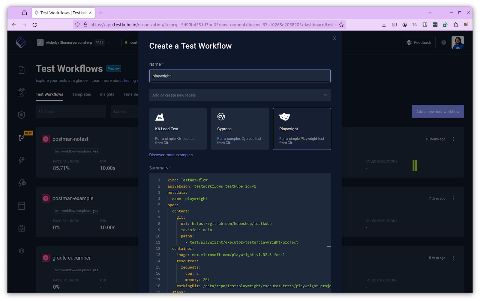This screenshot has width=480, height=301.
Task: List all tabs via the browser chevron
Action: [430, 13]
